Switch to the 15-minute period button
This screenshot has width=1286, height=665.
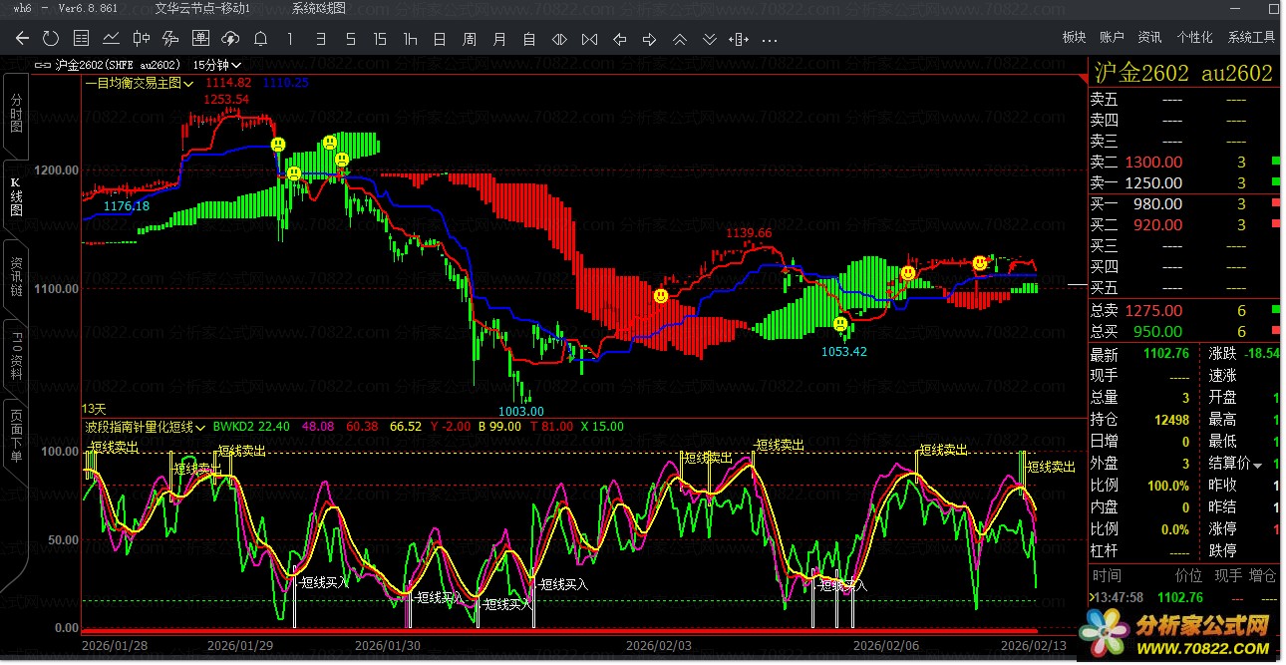pos(380,39)
